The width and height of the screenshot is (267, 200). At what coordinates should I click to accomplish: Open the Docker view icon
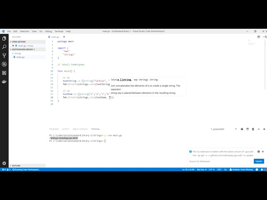[x=4, y=82]
